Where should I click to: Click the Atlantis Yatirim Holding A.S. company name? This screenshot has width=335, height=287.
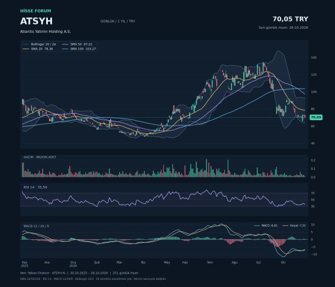point(45,31)
